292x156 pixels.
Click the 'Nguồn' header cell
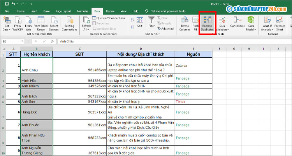coord(193,54)
